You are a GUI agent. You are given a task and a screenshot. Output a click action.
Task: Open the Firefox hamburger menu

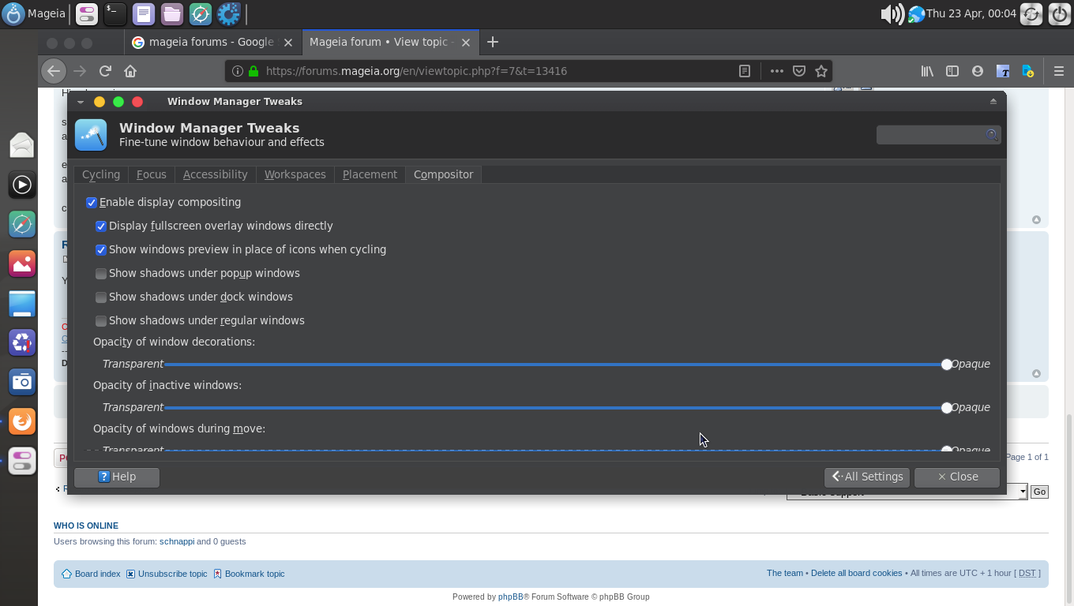1059,71
